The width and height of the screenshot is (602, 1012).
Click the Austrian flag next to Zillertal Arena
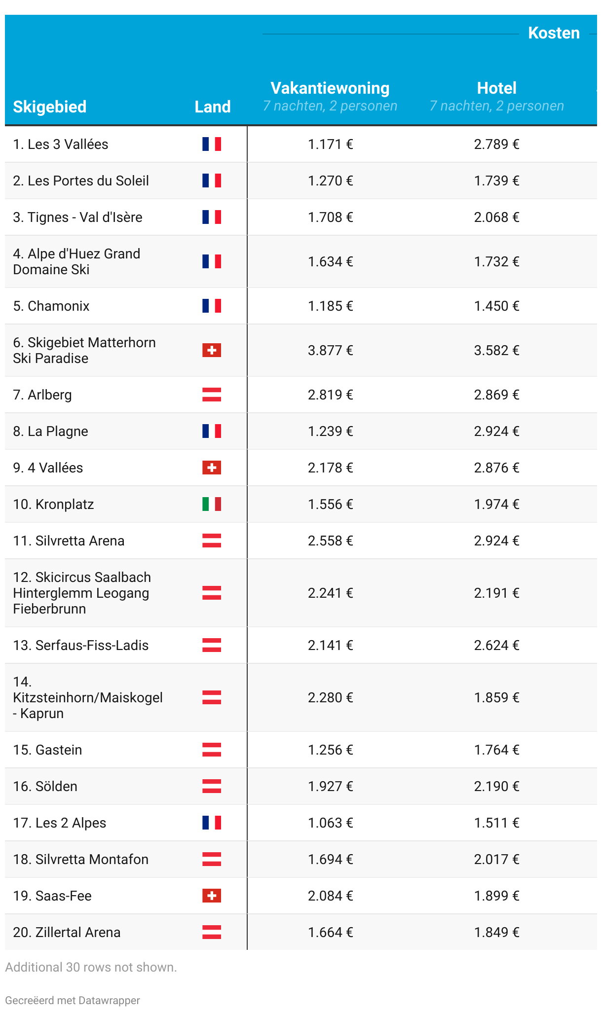pos(212,932)
